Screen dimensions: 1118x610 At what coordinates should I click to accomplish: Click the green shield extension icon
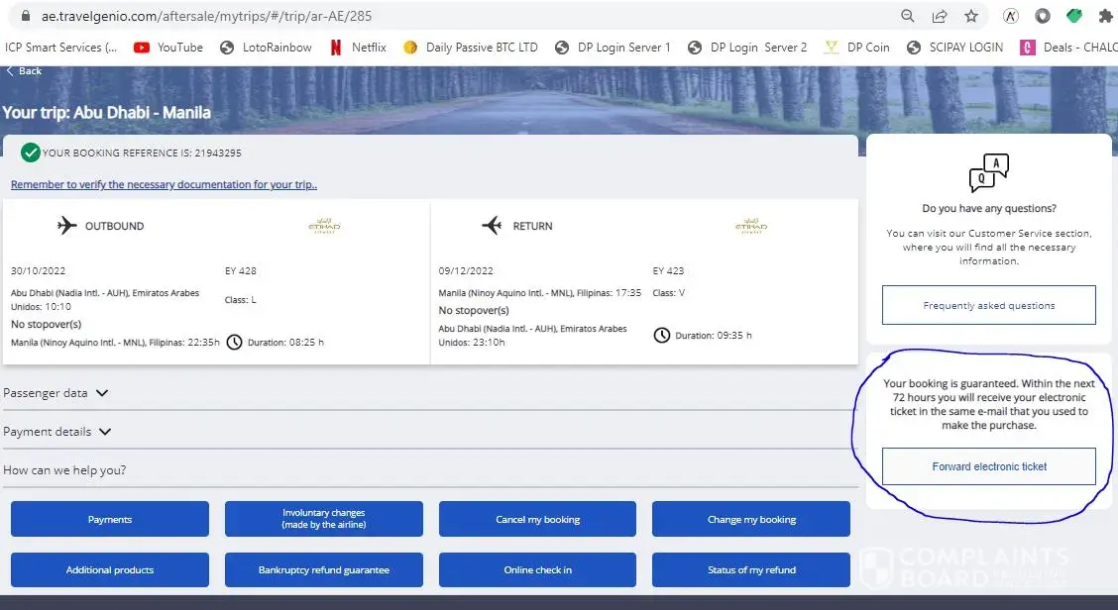pos(1074,16)
